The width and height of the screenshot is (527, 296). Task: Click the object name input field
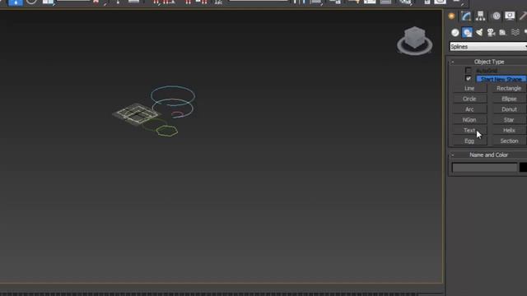click(x=484, y=168)
